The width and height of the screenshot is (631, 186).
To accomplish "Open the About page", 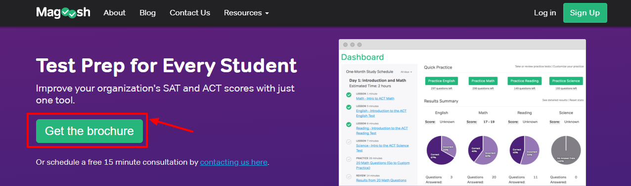I will [x=115, y=13].
